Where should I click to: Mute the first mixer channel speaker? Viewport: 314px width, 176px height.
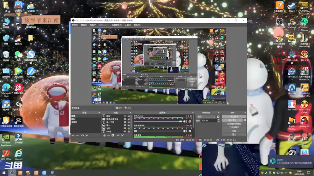pyautogui.click(x=185, y=121)
